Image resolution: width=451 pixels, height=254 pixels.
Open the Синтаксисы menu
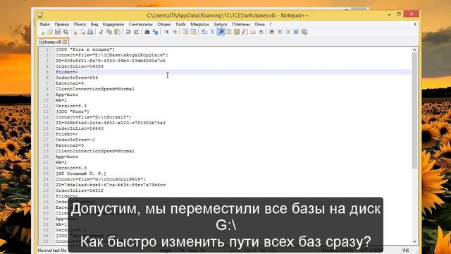click(141, 24)
